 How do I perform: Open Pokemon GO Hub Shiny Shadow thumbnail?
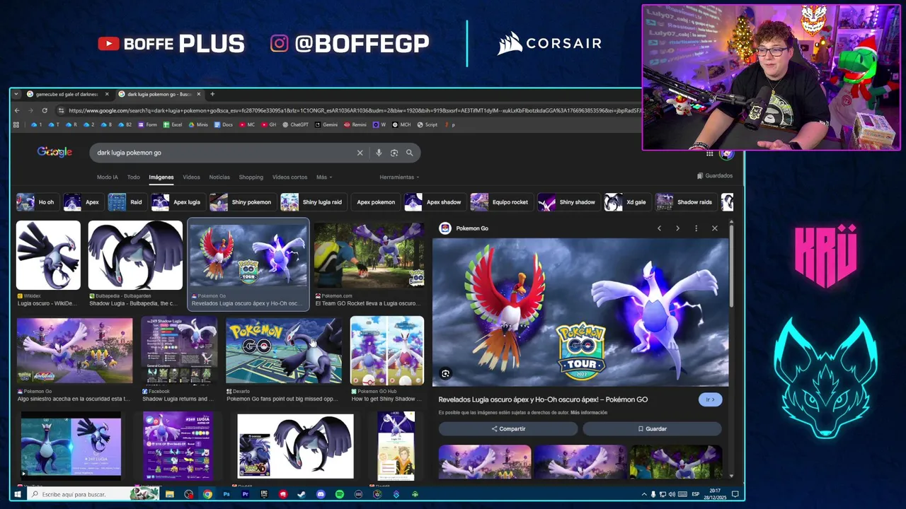point(387,351)
